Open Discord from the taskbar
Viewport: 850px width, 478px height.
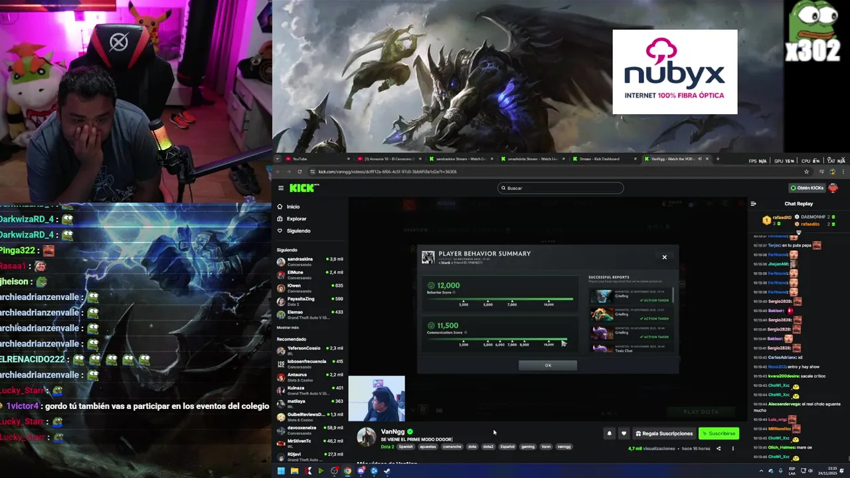coord(361,471)
